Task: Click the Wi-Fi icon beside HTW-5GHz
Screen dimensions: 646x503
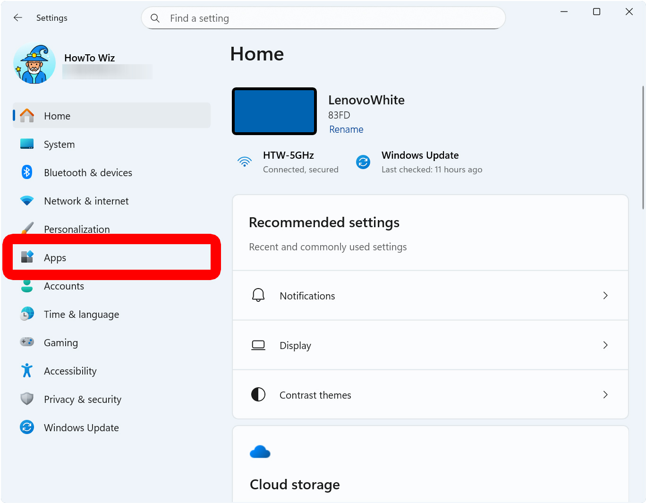Action: (245, 162)
